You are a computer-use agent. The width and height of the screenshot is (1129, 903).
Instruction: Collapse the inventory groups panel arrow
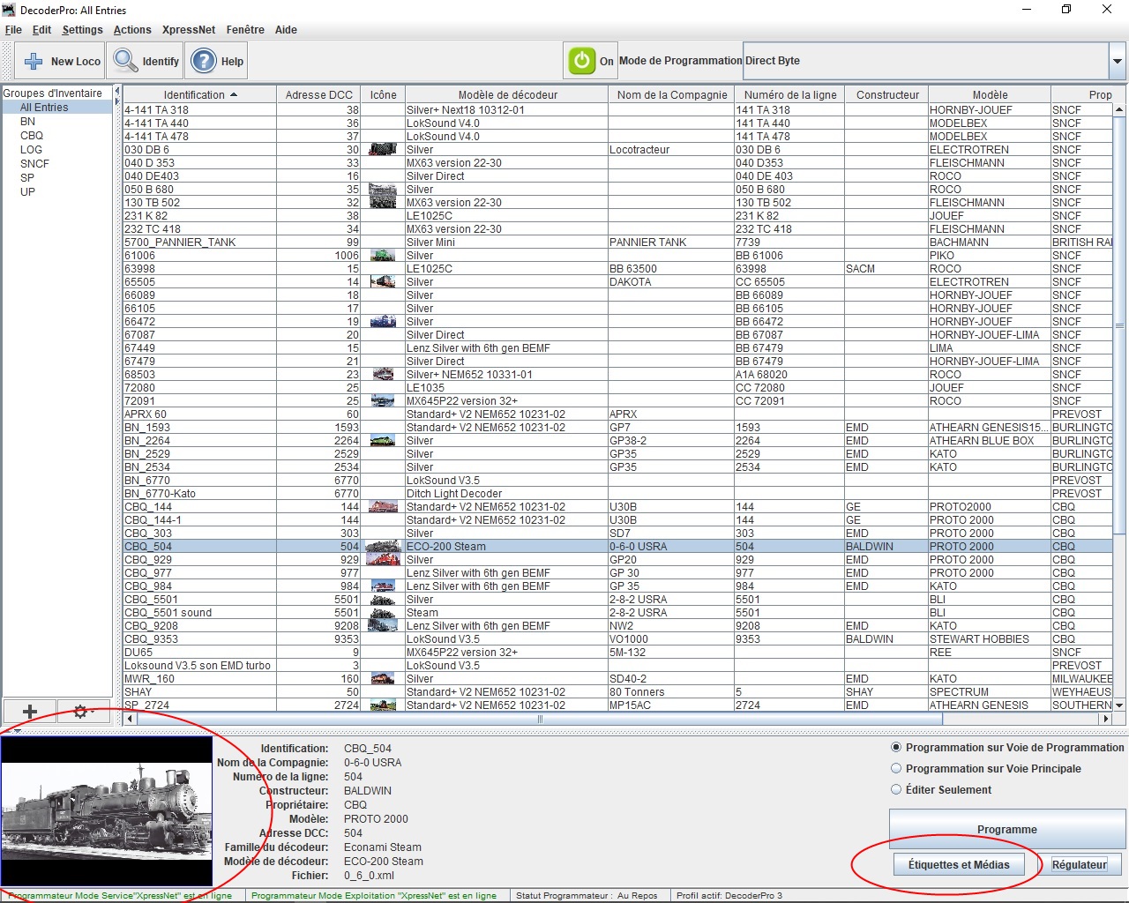[x=116, y=91]
